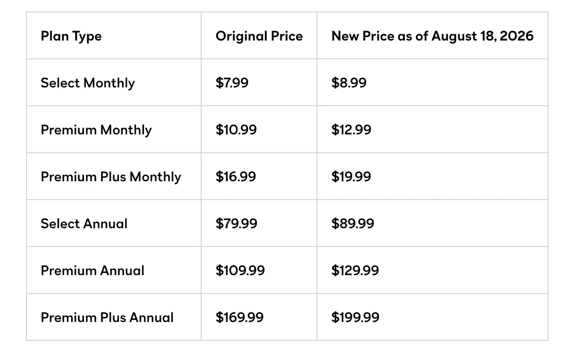
Task: Click the $19.99 new price
Action: [351, 177]
